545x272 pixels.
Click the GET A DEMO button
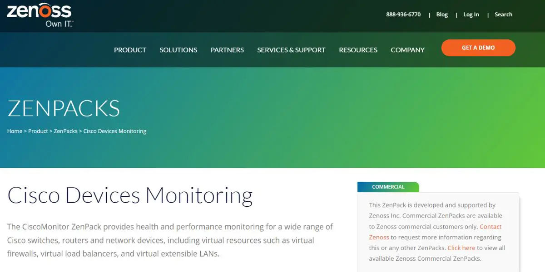[x=478, y=48]
